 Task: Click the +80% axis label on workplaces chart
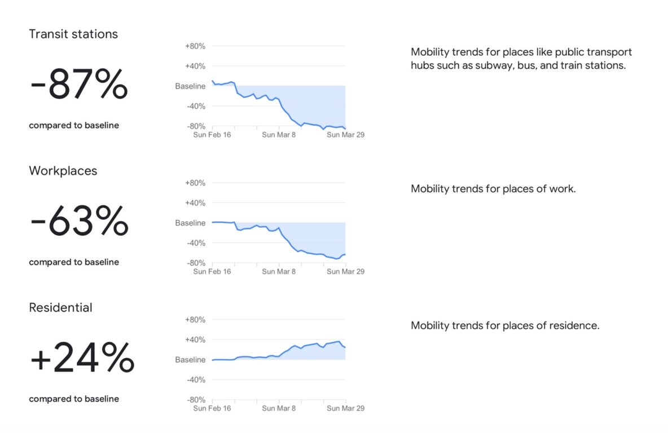tap(195, 183)
